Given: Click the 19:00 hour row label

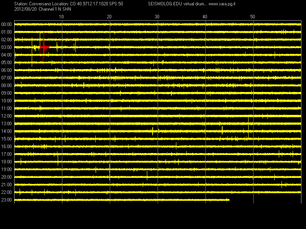Looking at the screenshot, I should coord(7,169).
